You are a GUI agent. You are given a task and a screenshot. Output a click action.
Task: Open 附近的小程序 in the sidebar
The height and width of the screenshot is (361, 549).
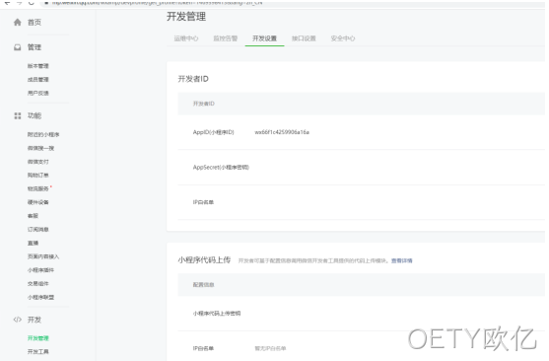(43, 134)
